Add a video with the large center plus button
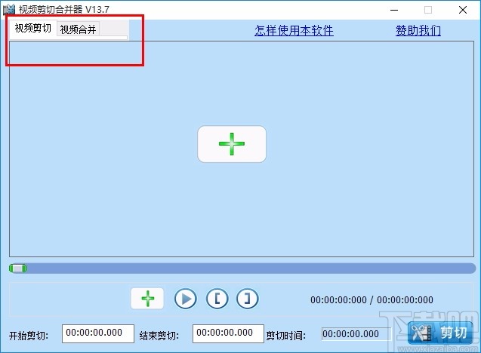Viewport: 481px width, 353px height. pyautogui.click(x=232, y=144)
